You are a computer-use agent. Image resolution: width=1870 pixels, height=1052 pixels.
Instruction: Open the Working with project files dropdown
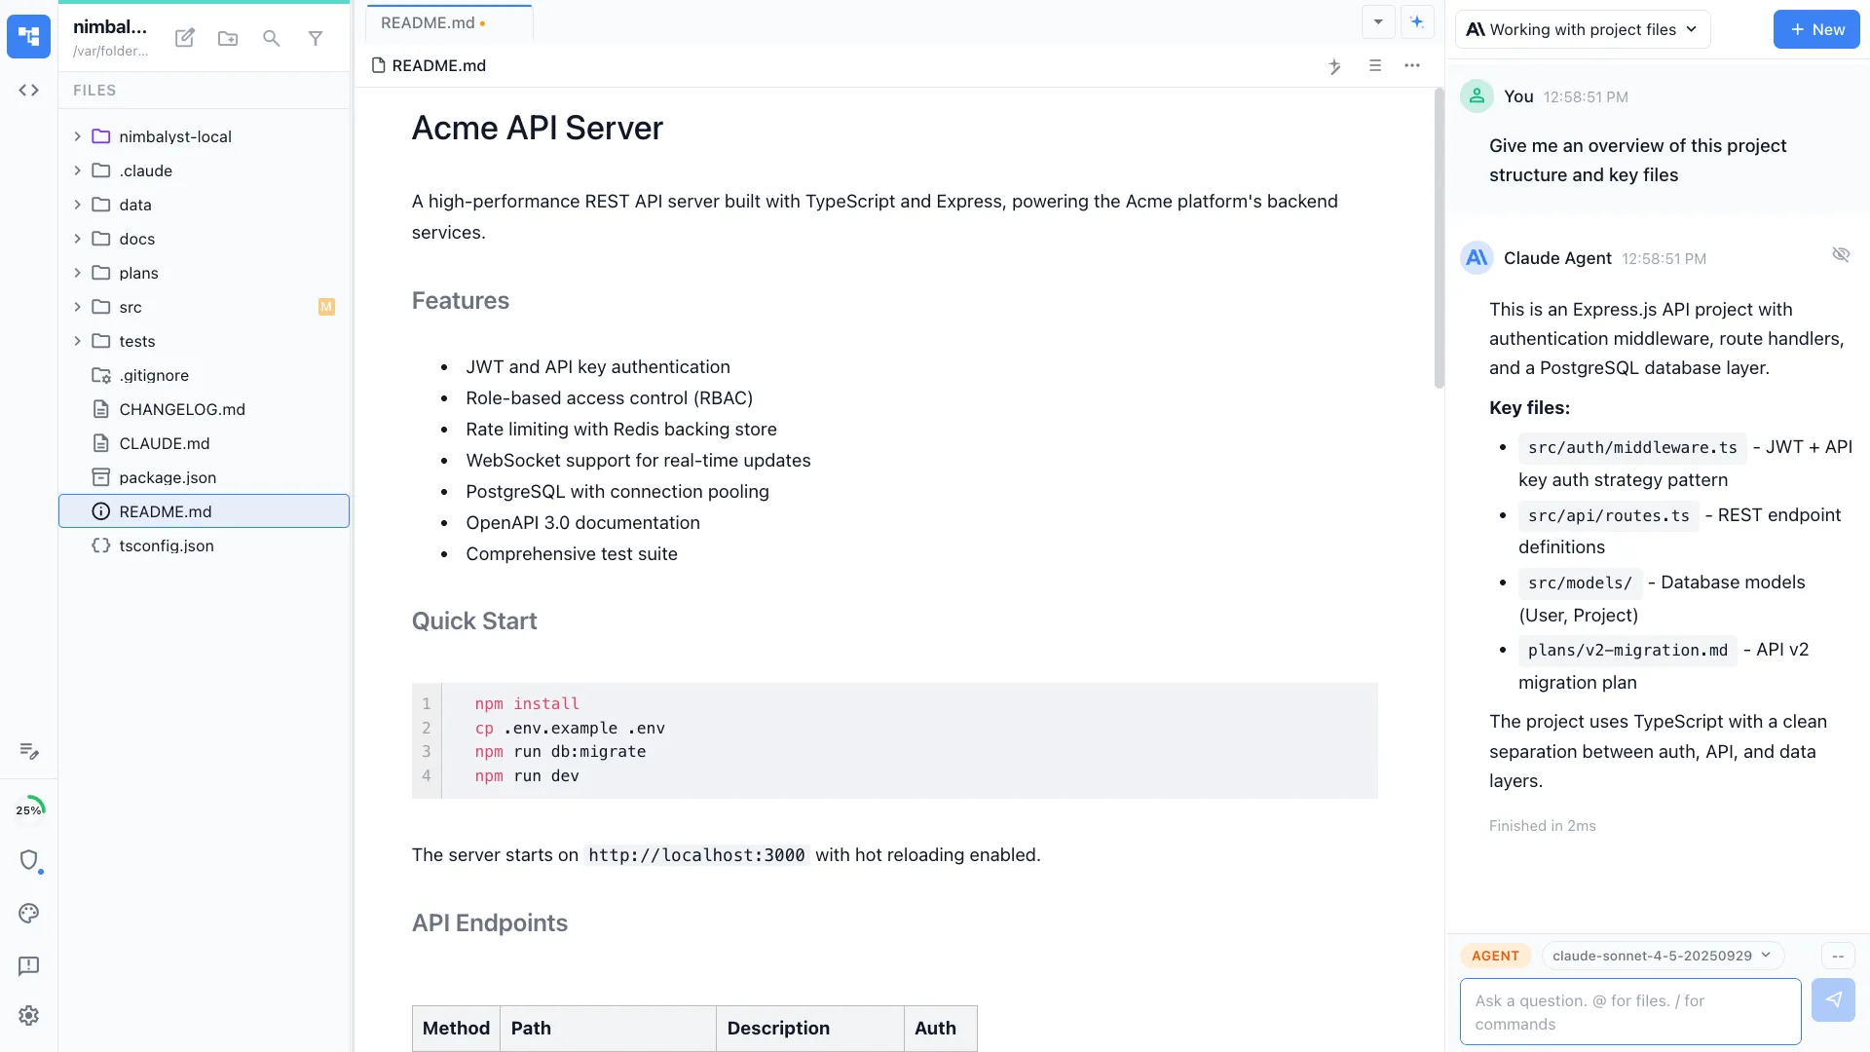point(1582,29)
